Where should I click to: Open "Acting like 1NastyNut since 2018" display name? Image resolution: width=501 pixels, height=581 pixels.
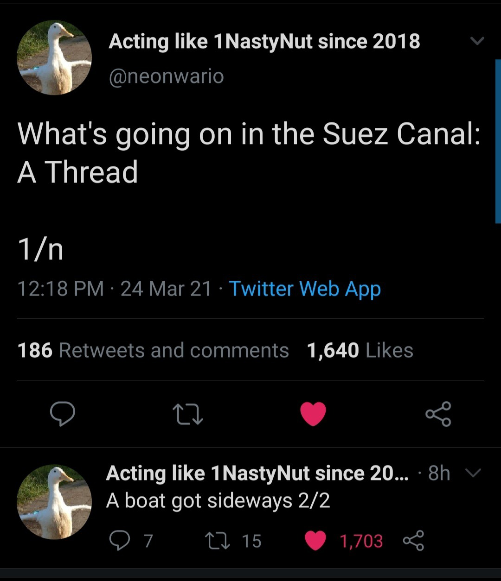tap(264, 42)
